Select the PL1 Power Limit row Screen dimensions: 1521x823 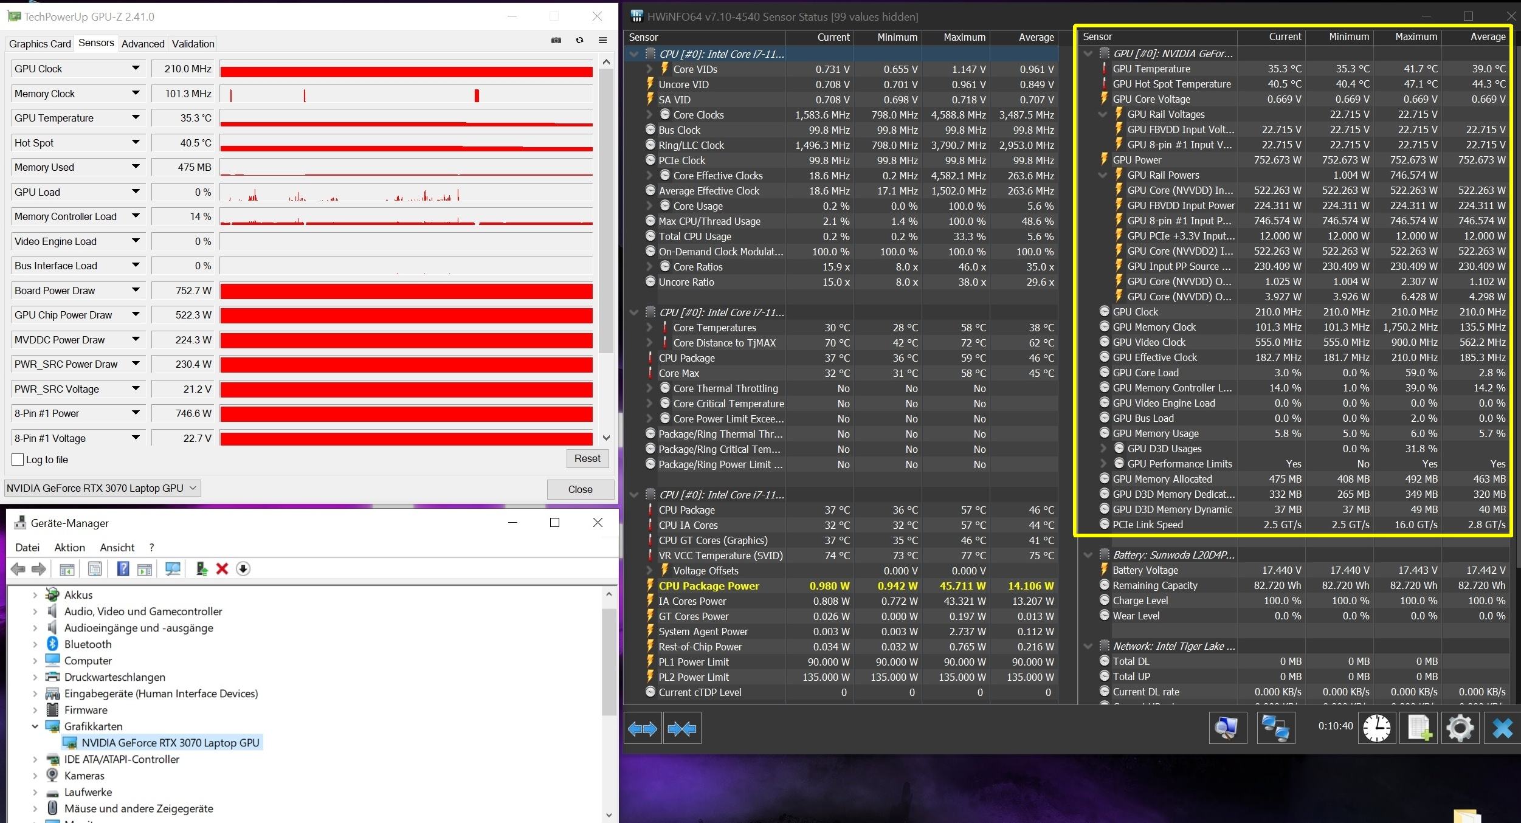point(842,662)
